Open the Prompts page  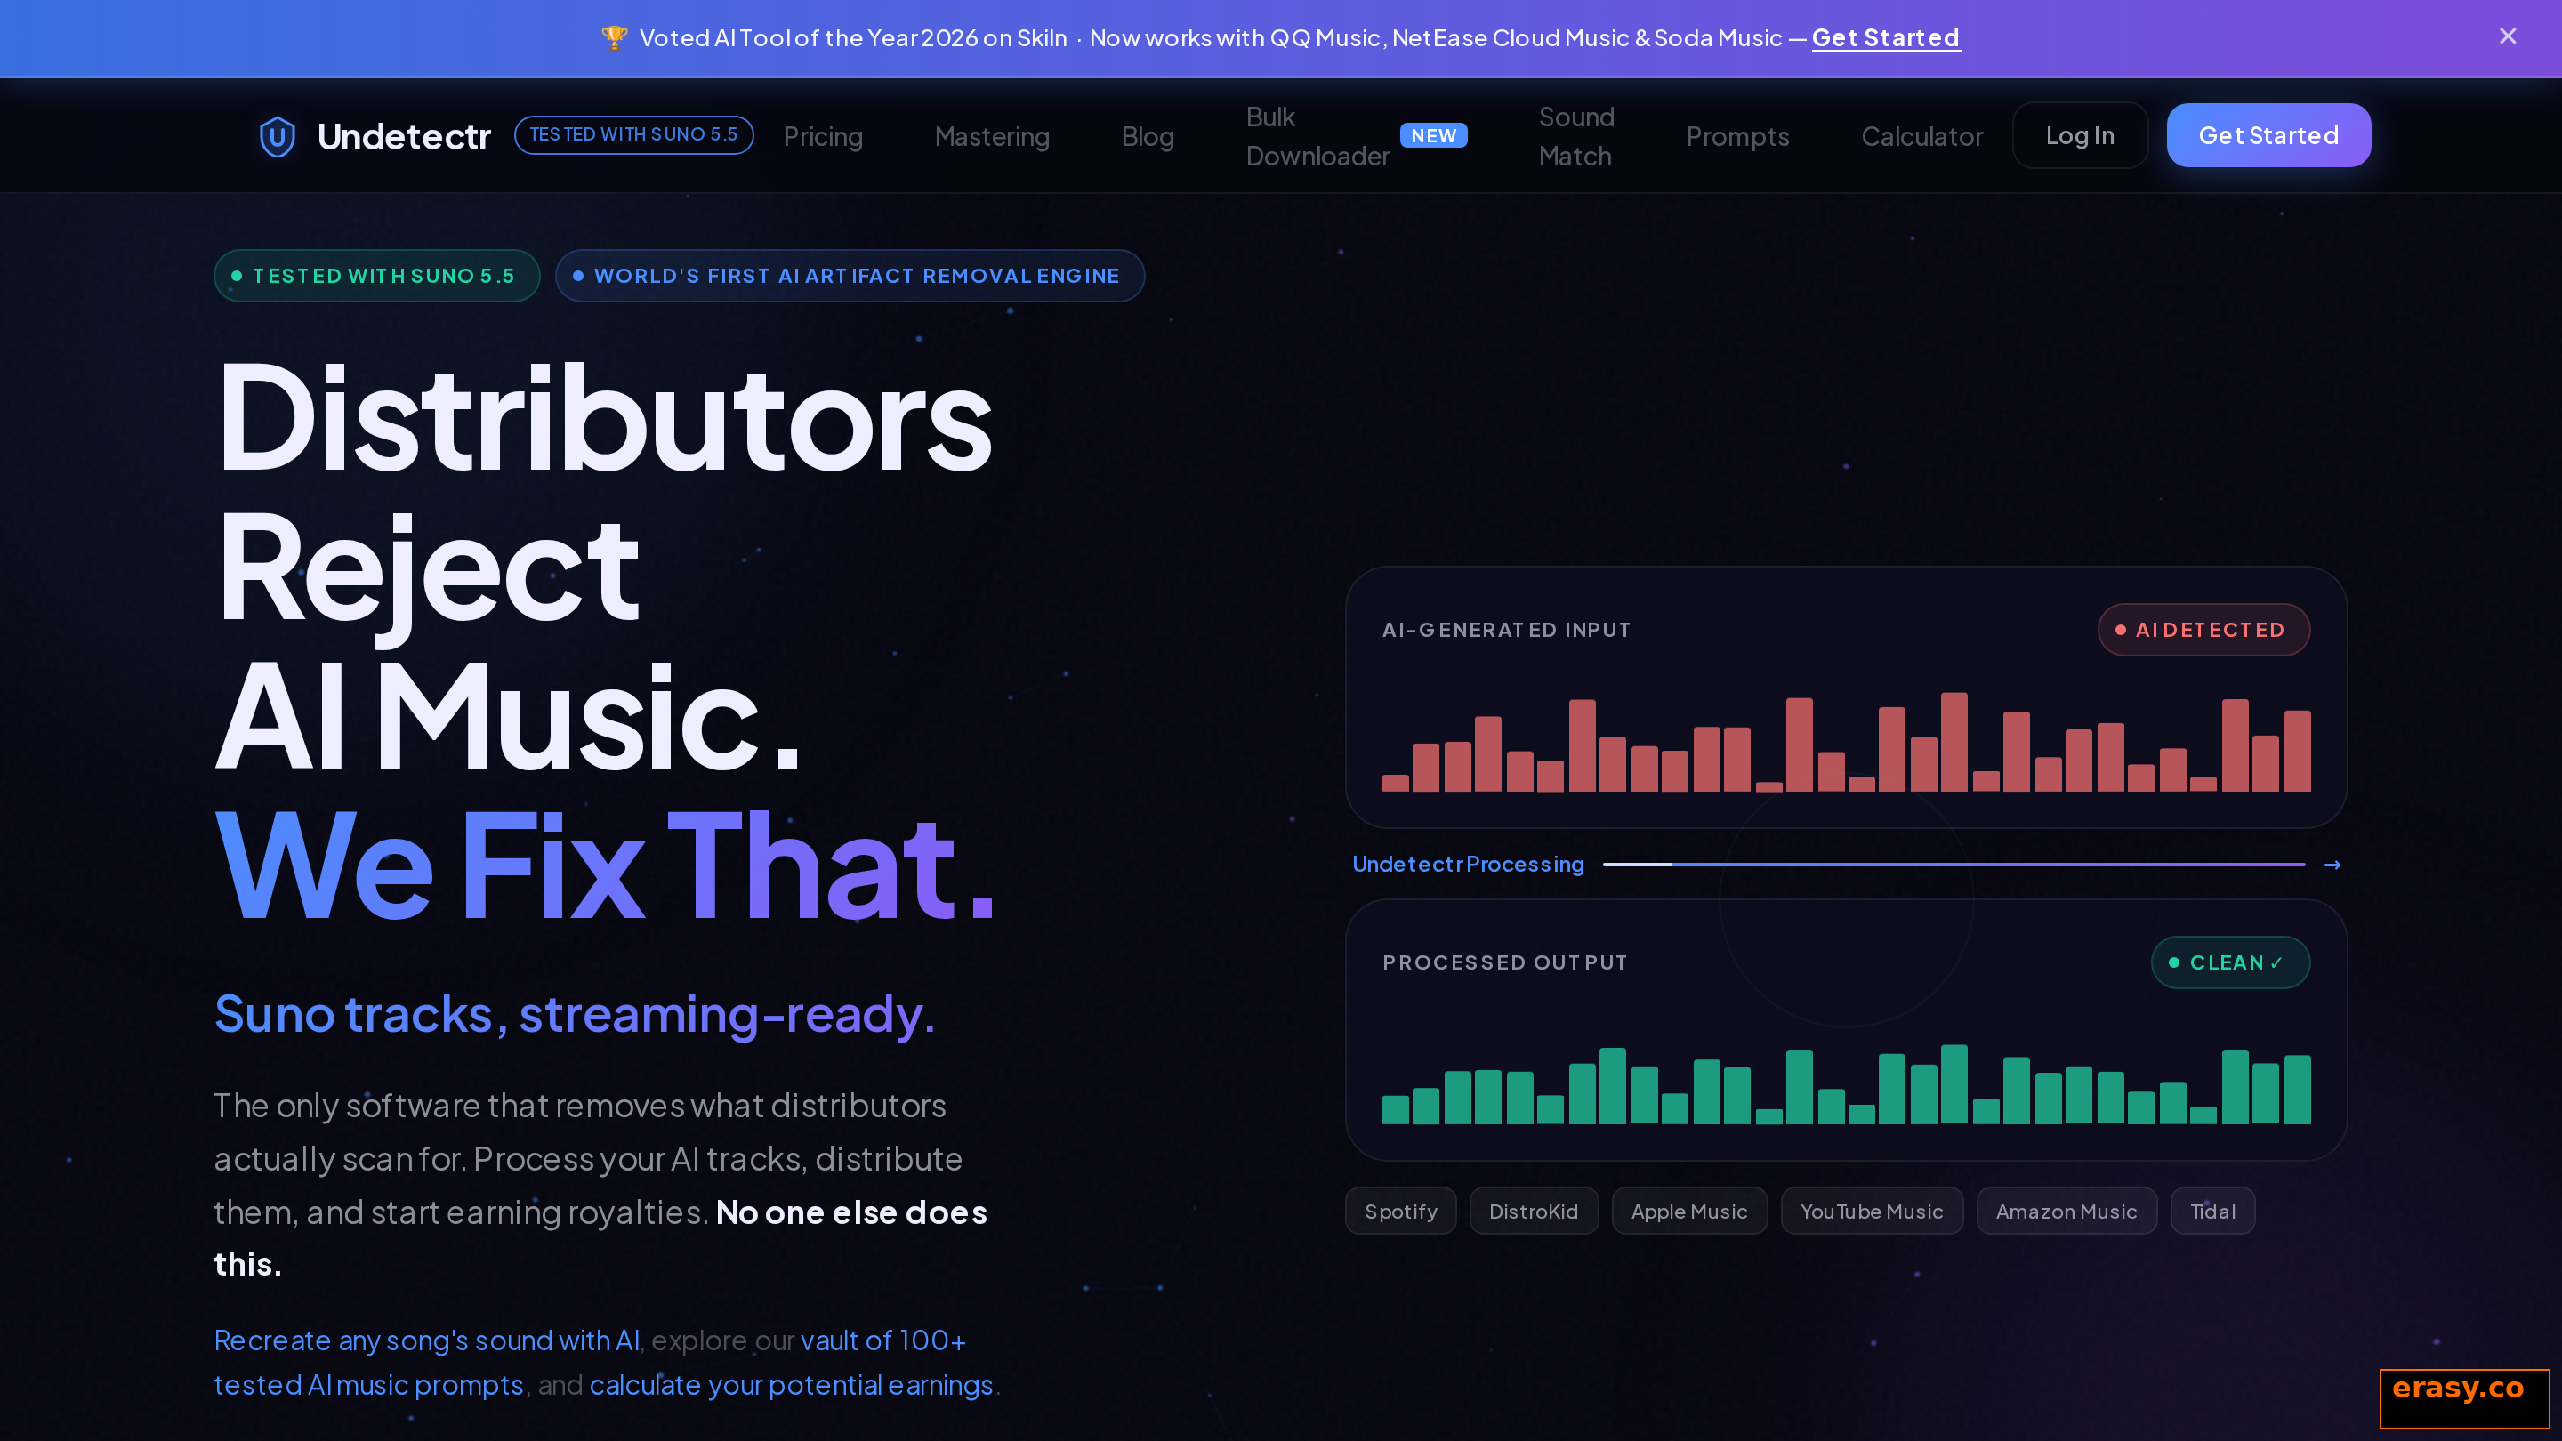point(1737,136)
